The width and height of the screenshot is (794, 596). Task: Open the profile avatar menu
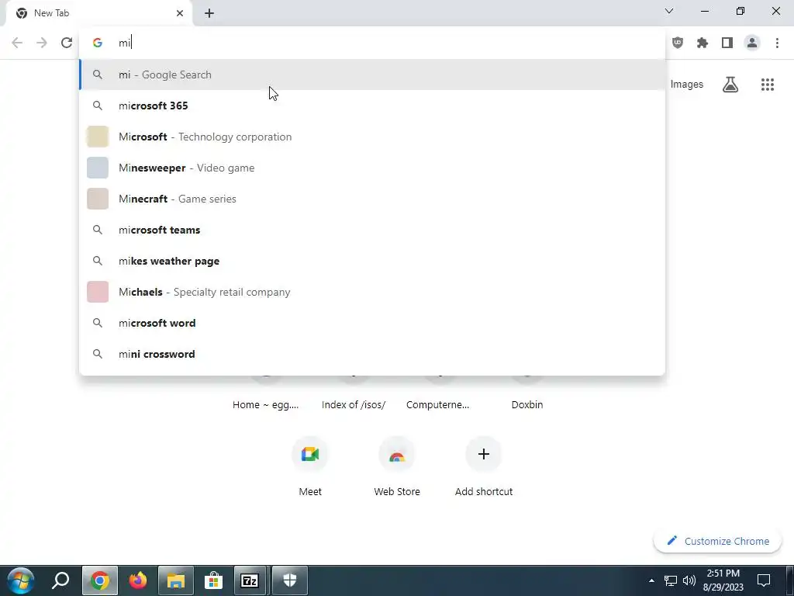pos(752,43)
